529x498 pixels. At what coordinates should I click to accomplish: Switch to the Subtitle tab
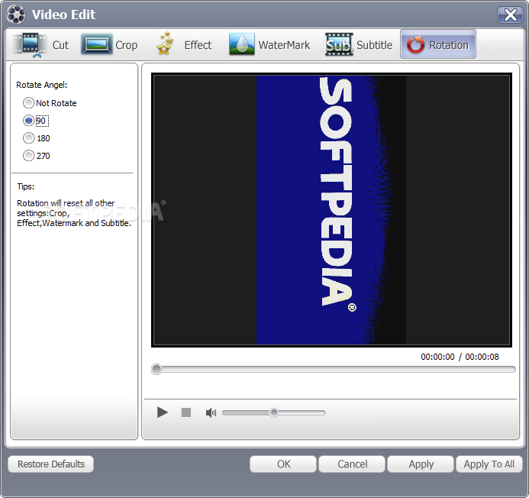[x=359, y=45]
